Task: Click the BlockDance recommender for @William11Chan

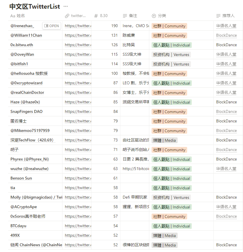Action: pyautogui.click(x=227, y=35)
